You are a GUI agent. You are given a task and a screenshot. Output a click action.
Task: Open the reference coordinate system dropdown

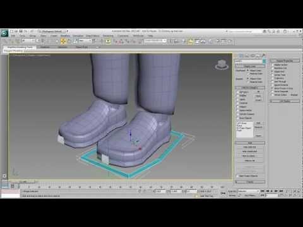pos(85,40)
